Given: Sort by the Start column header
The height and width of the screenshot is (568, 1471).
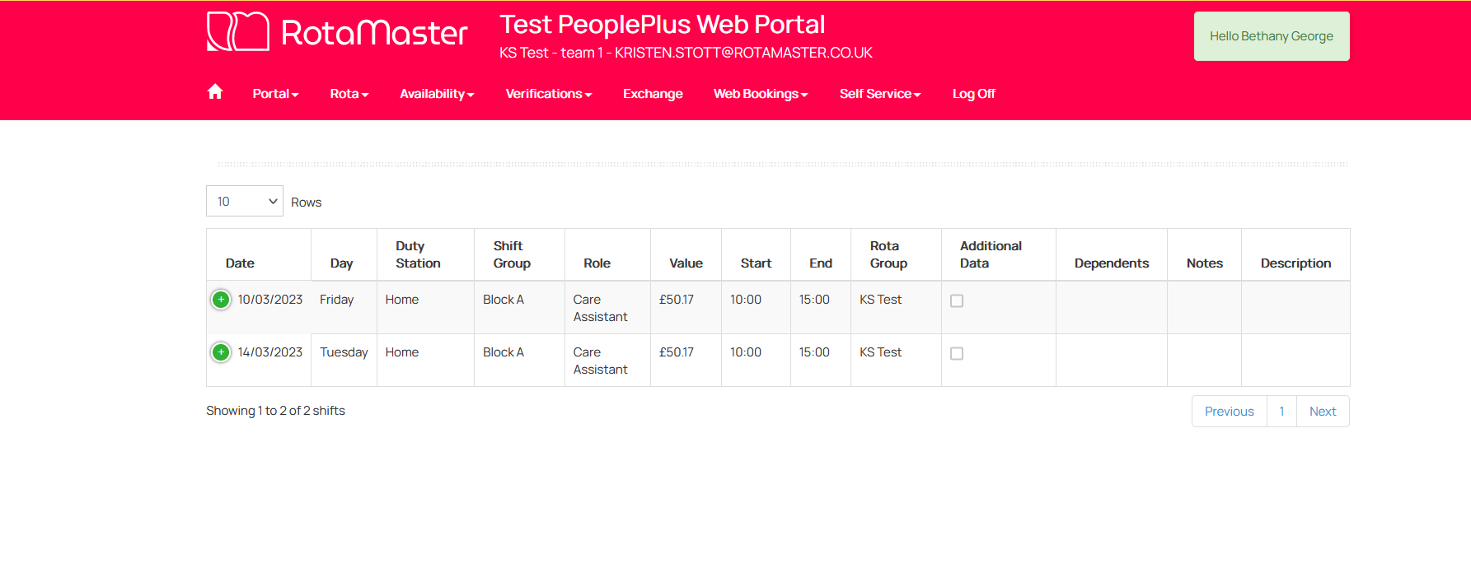Looking at the screenshot, I should click(x=756, y=255).
